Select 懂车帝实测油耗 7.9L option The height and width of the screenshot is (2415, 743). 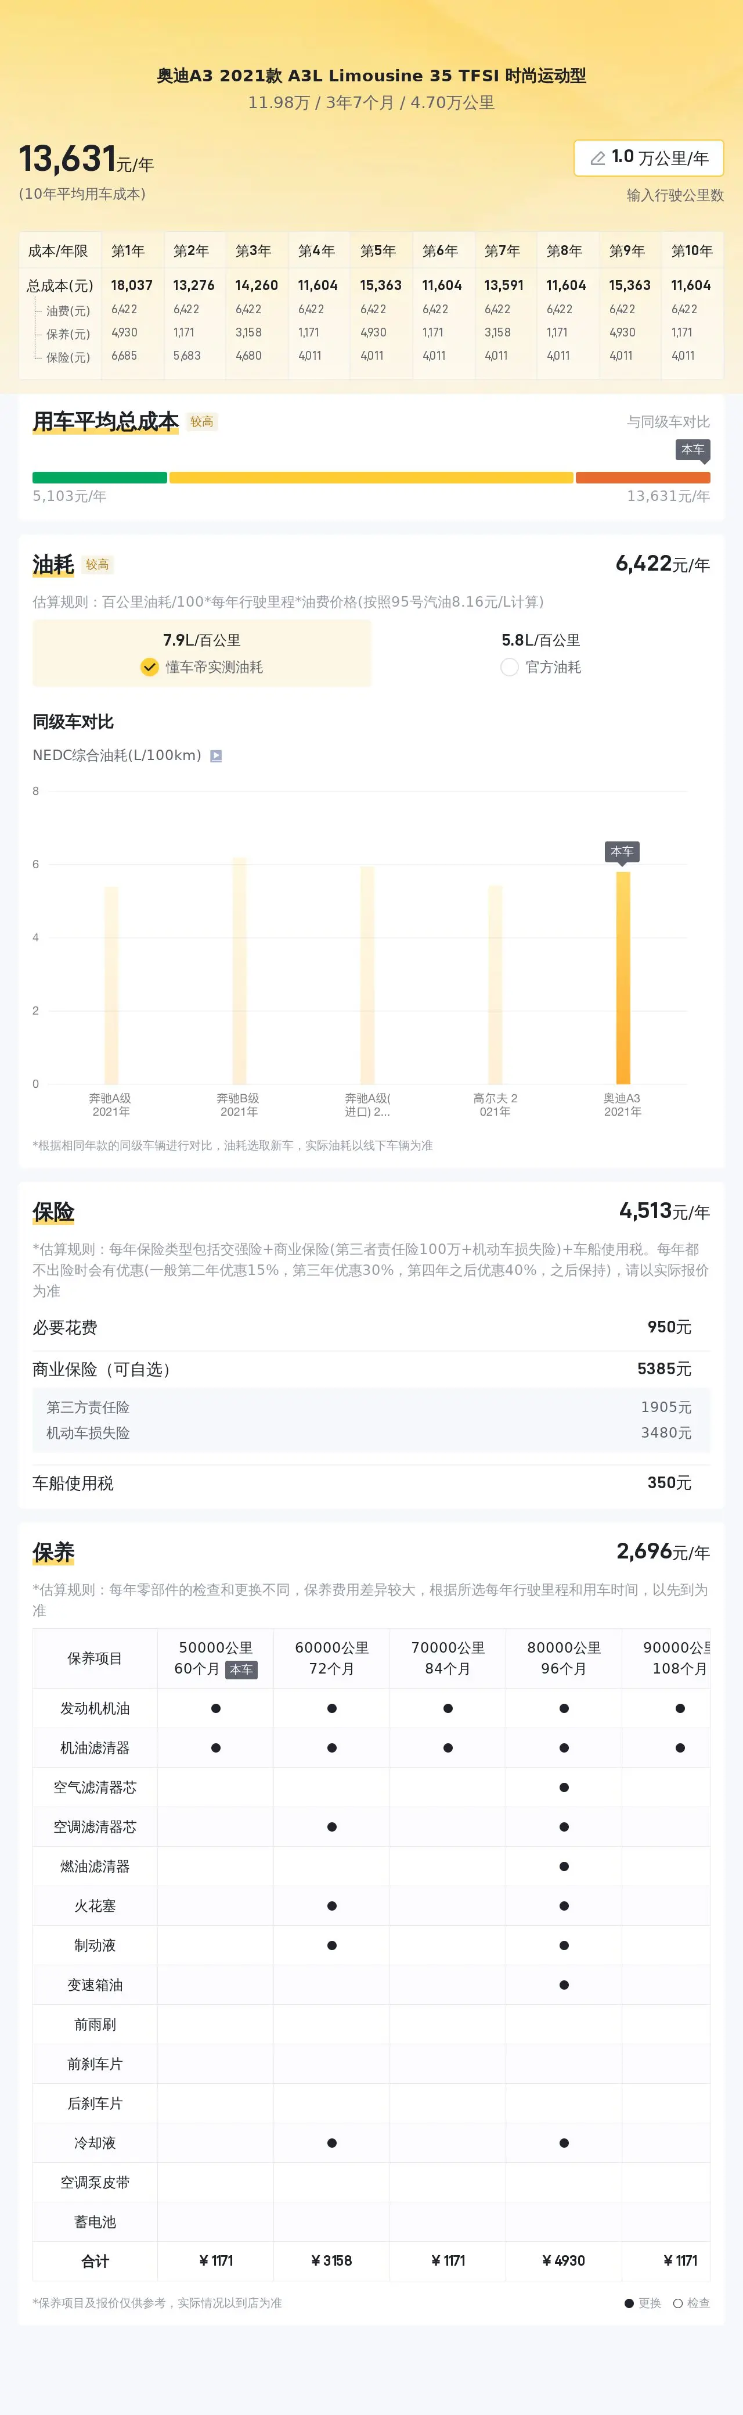203,654
